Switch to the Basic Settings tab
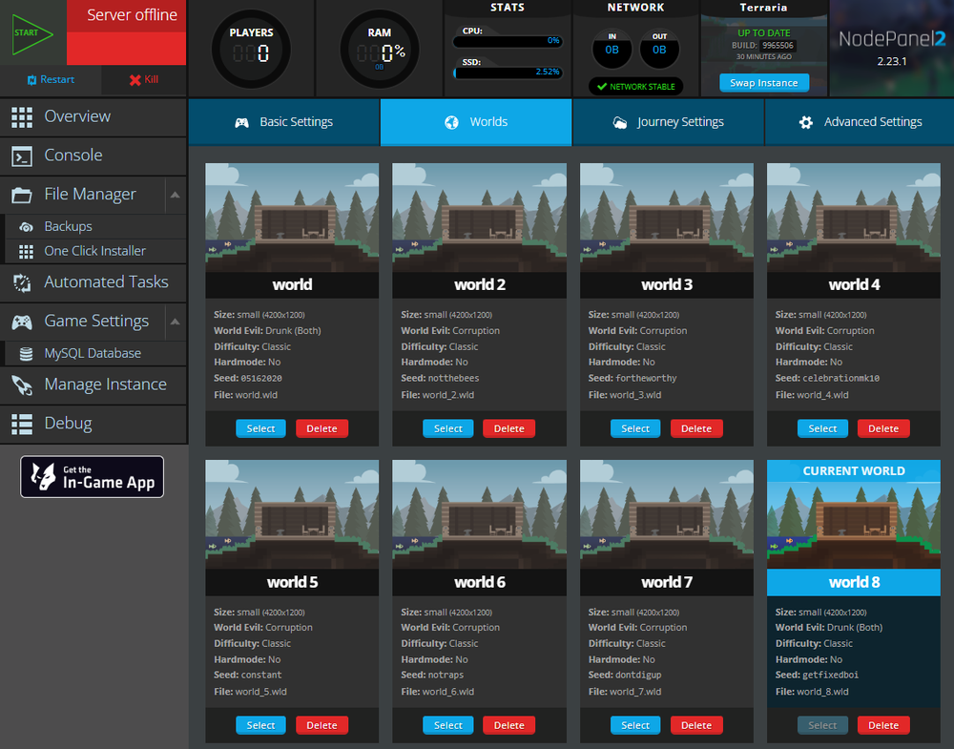 point(284,122)
